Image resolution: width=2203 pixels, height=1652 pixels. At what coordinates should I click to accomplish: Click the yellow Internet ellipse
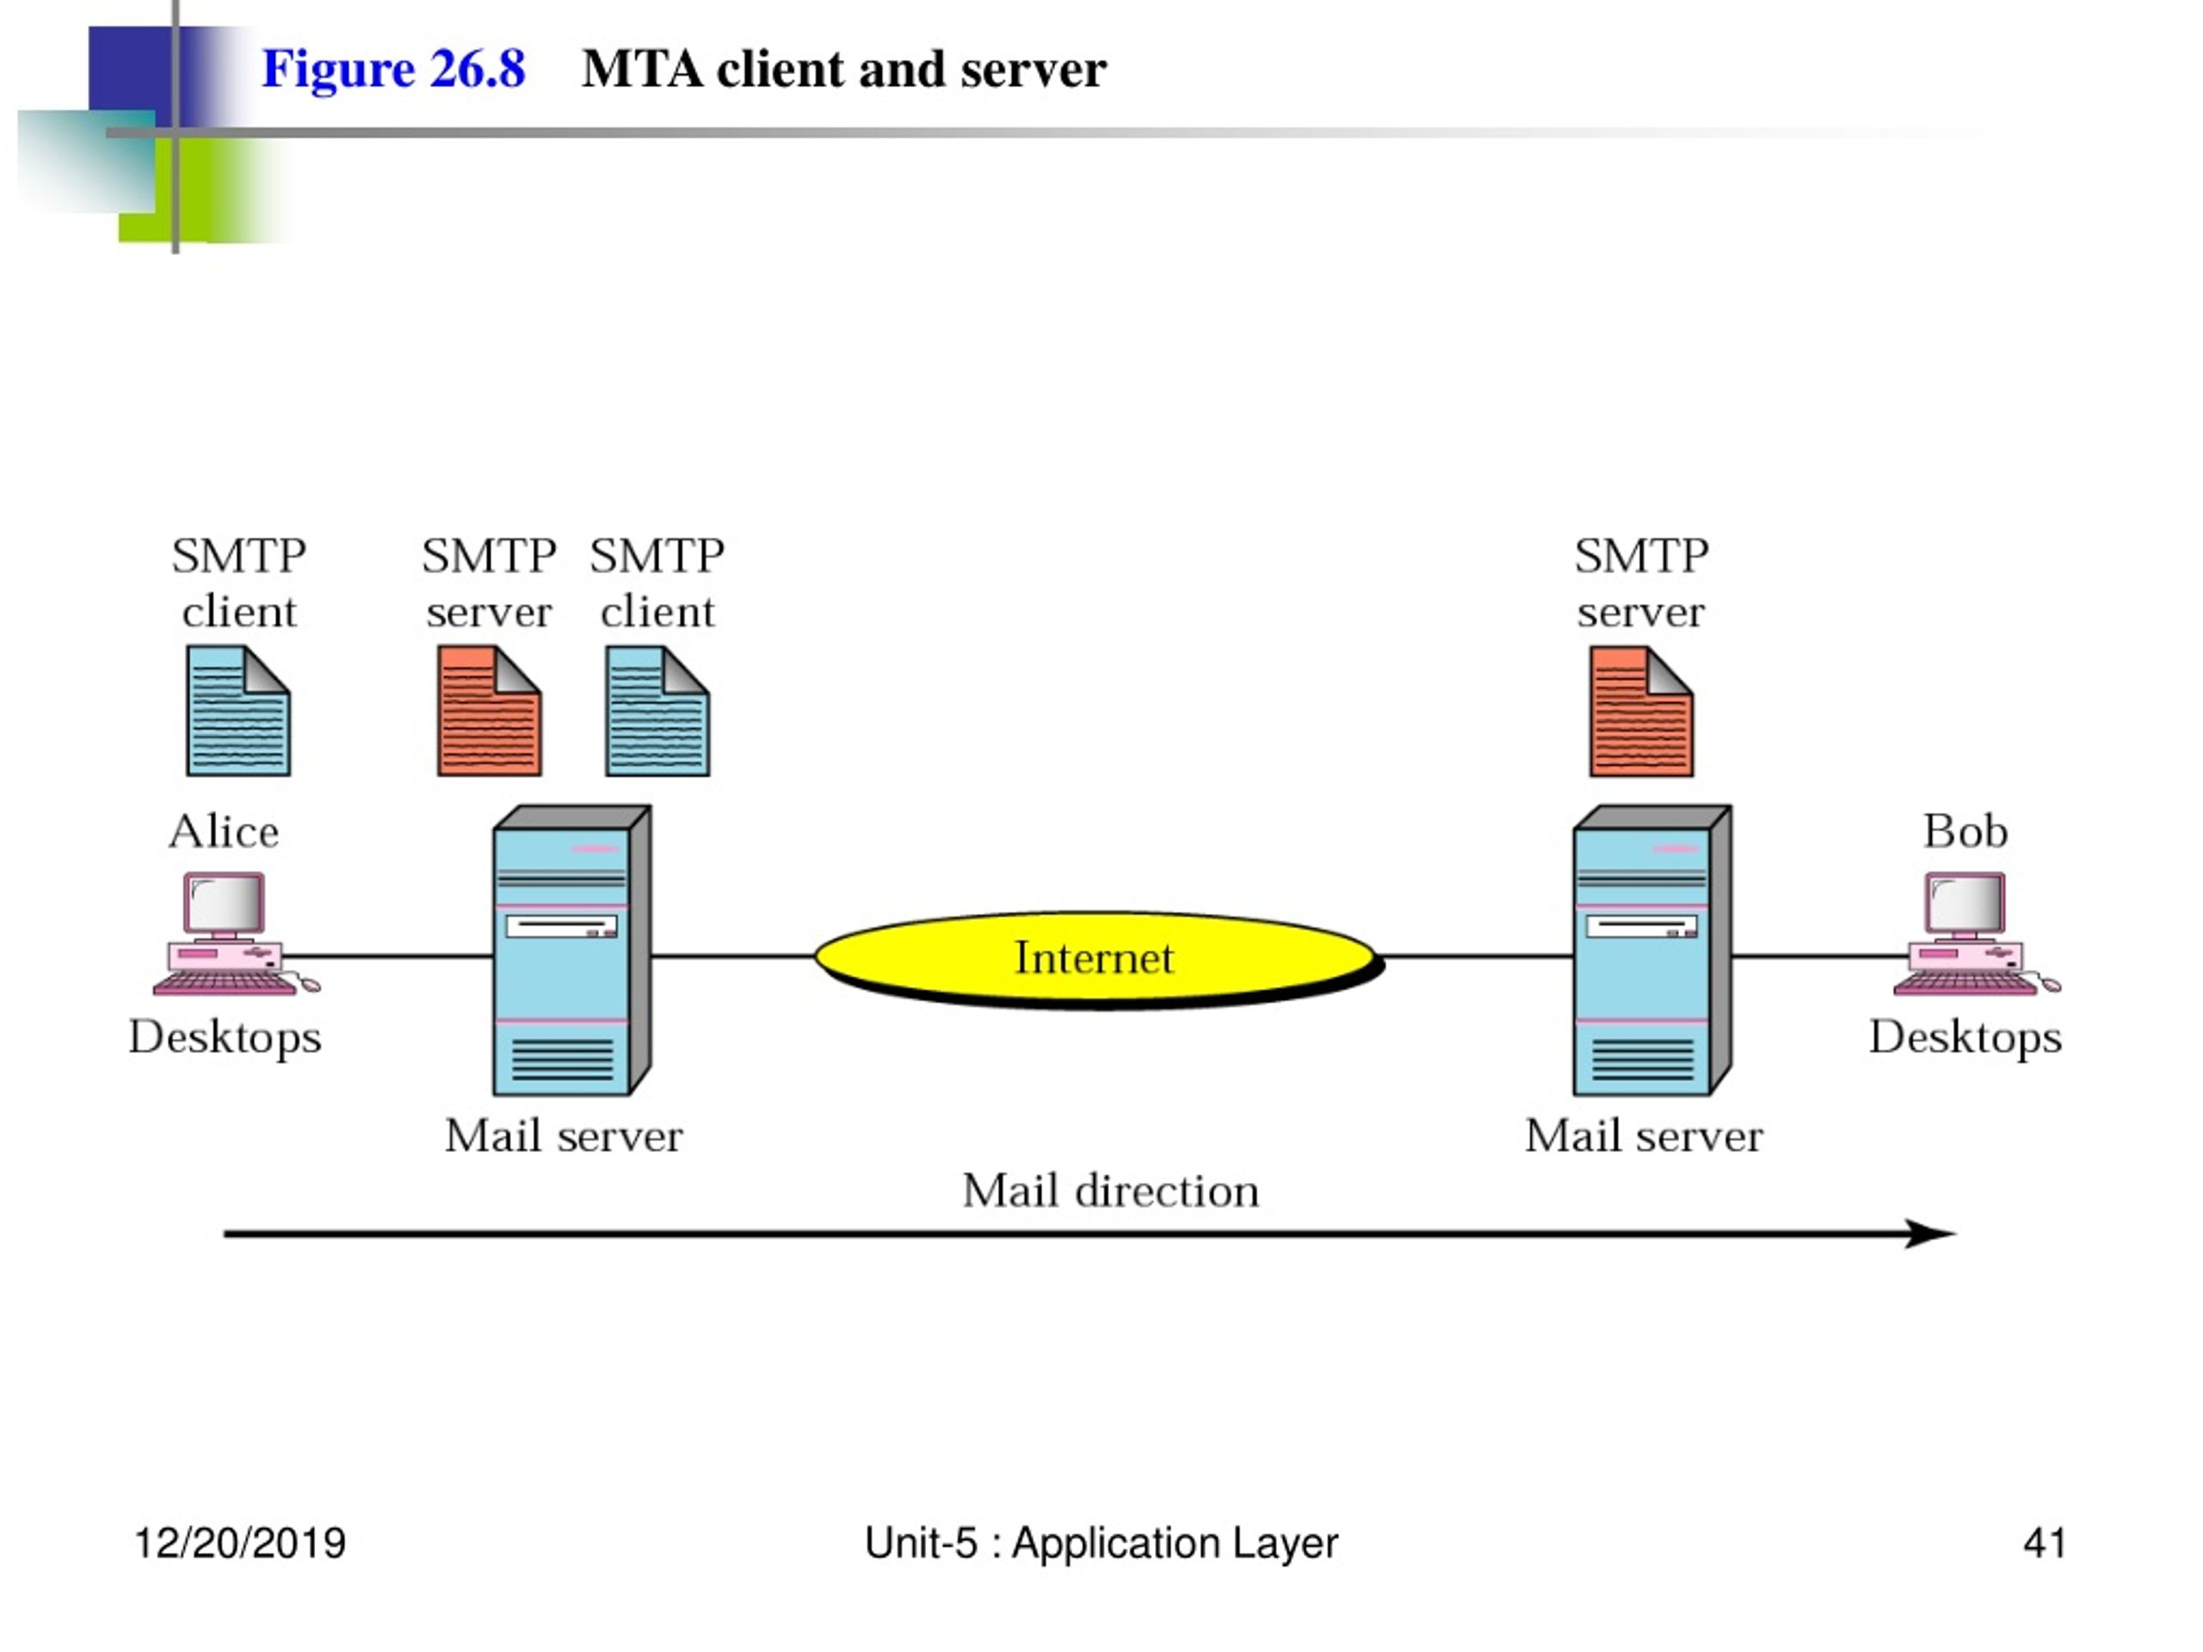coord(1099,960)
